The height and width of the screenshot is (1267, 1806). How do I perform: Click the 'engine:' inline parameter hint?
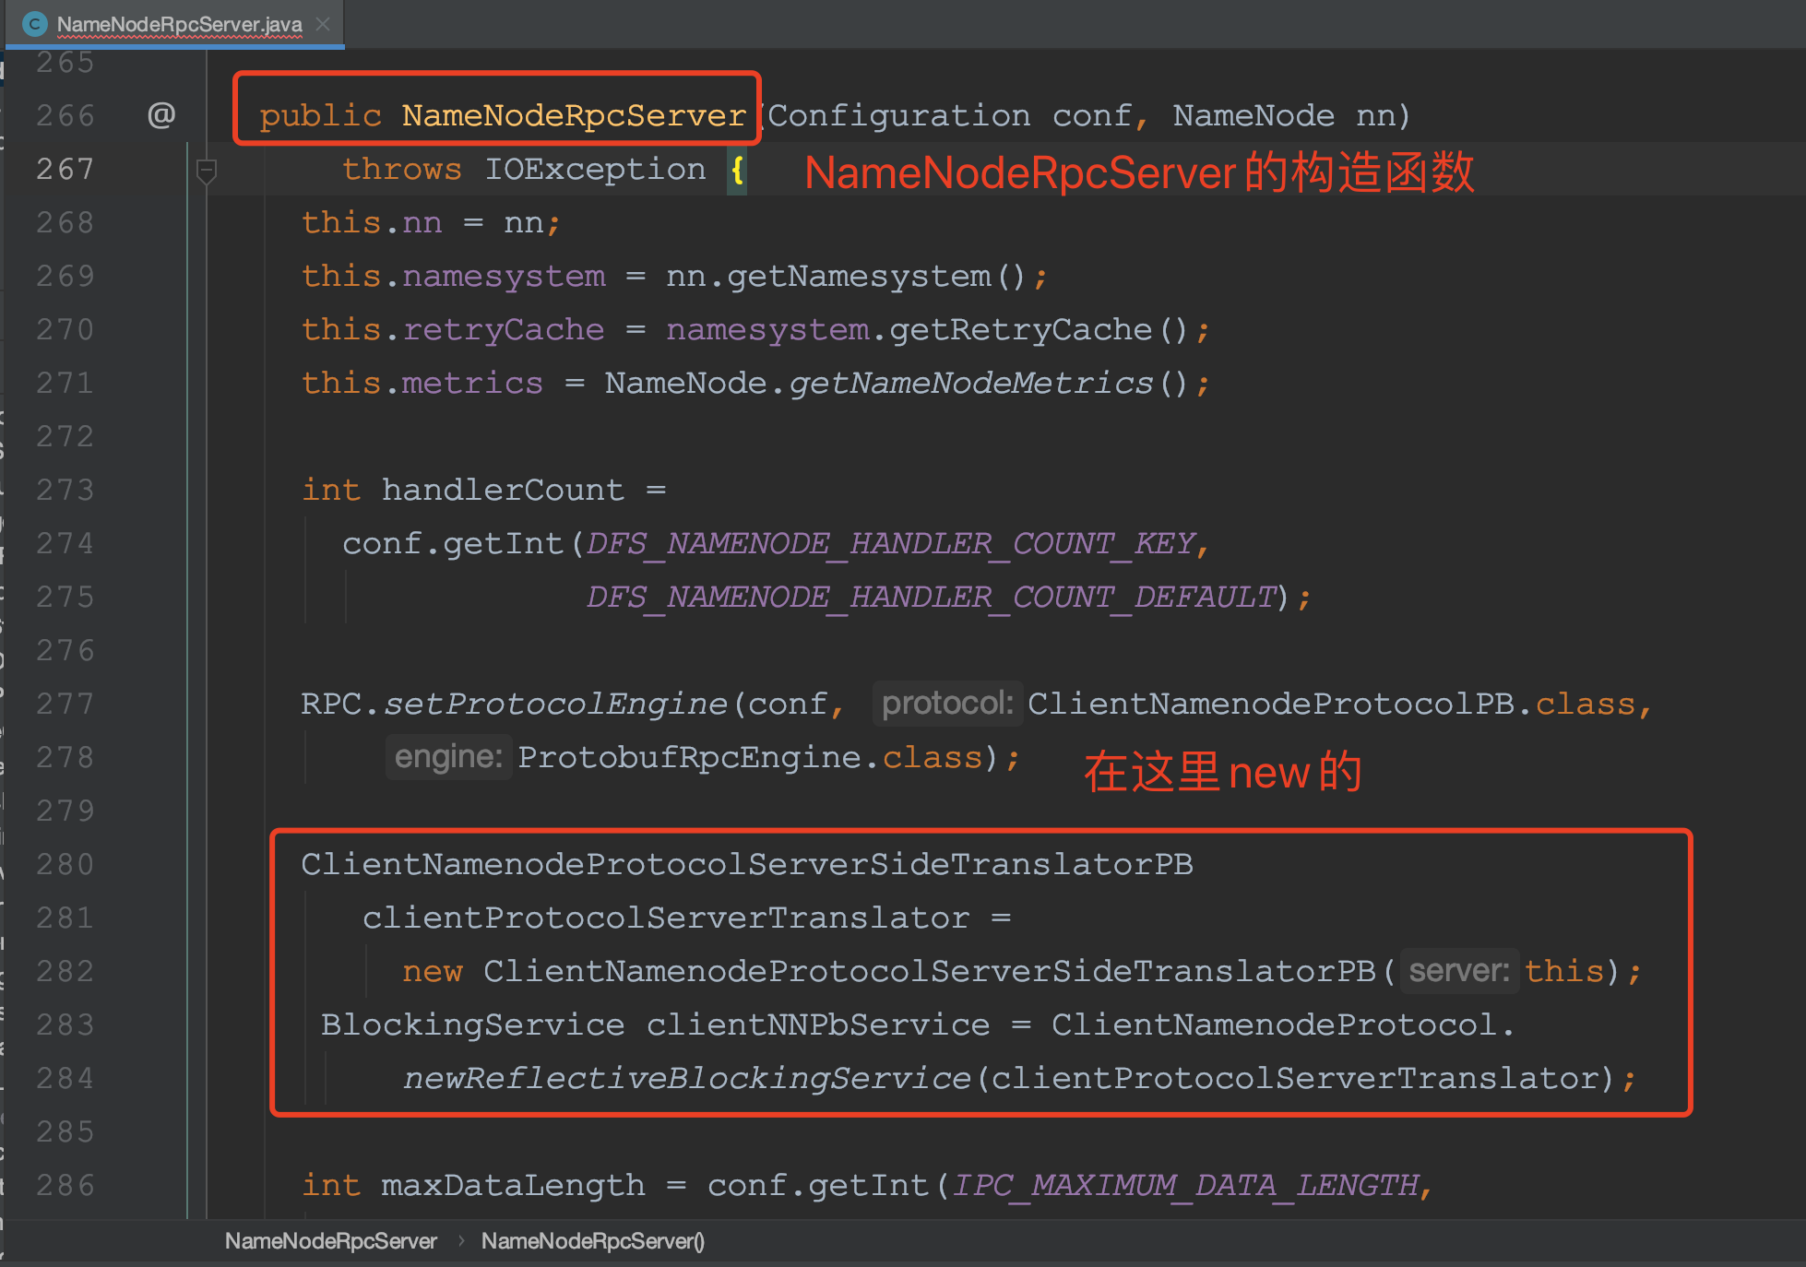pyautogui.click(x=448, y=756)
